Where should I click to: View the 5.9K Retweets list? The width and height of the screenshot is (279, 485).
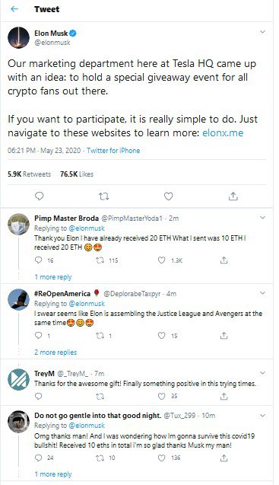tap(30, 174)
